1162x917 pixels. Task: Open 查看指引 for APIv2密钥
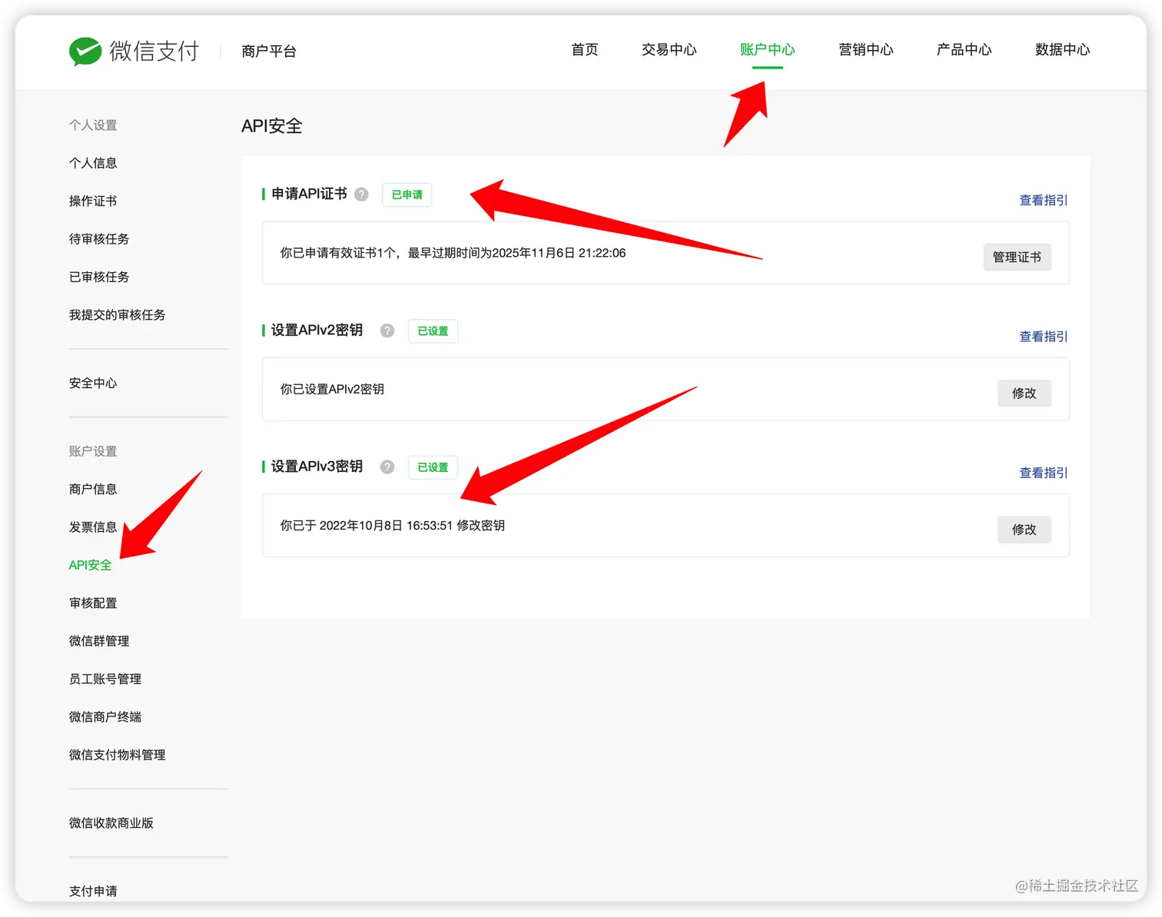(1044, 337)
